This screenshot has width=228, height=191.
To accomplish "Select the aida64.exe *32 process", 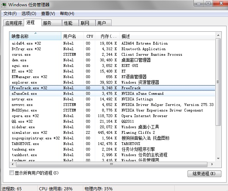I will (x=113, y=43).
